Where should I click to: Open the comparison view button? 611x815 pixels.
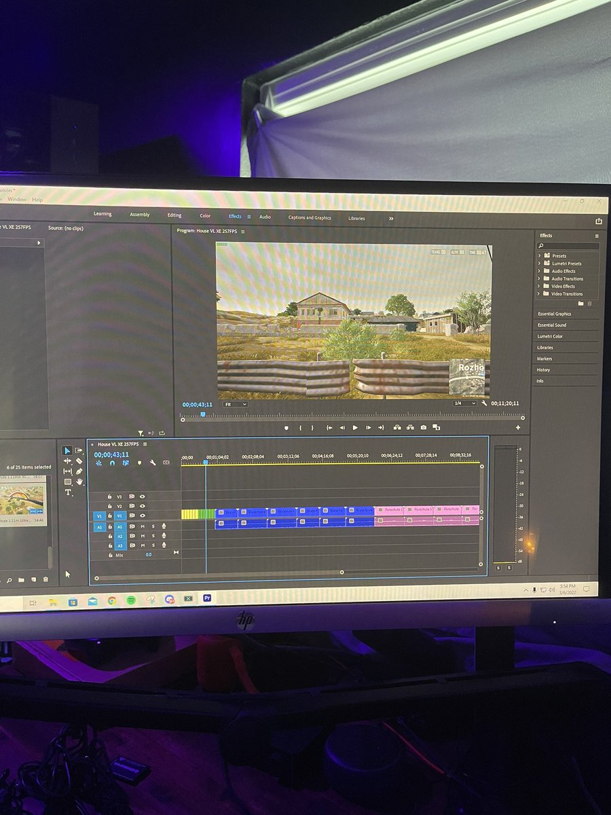coord(436,428)
